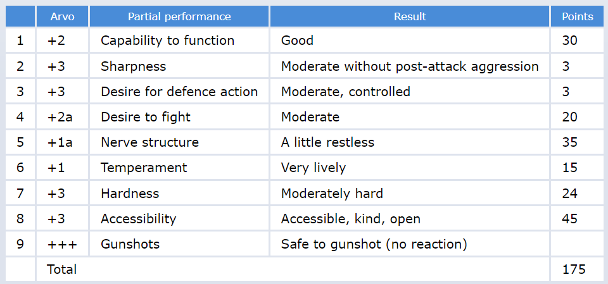Click the Desire for defence action cell
Screen dimensions: 608x284
[x=179, y=92]
